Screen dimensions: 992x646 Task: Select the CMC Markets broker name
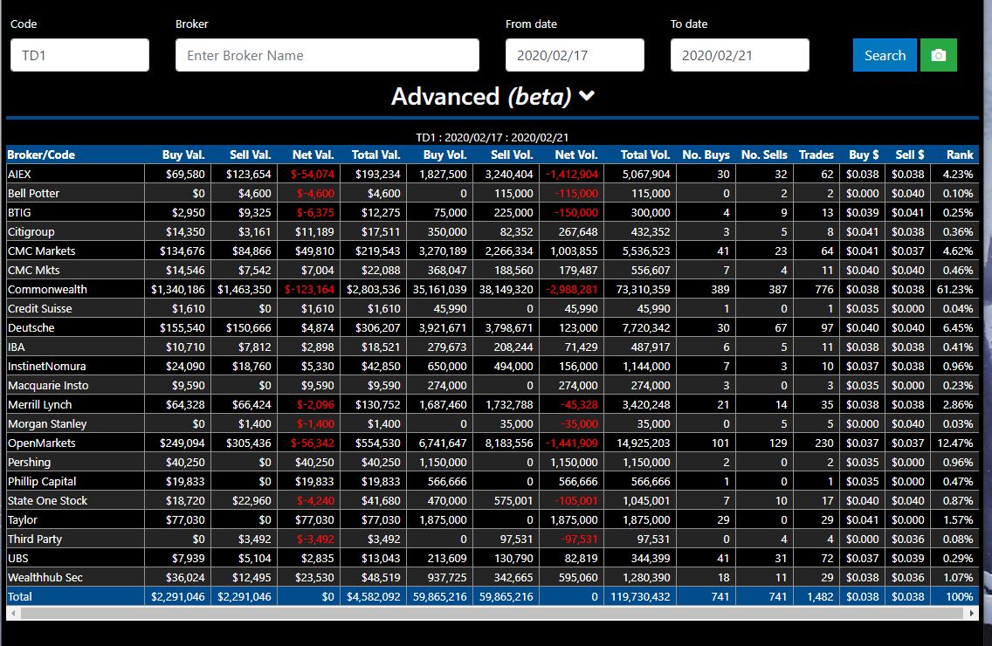click(41, 251)
